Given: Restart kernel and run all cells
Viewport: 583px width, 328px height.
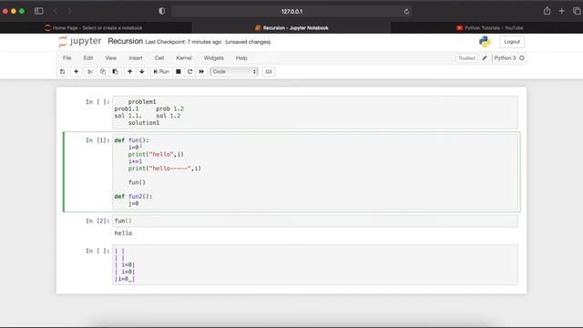Looking at the screenshot, I should click(x=201, y=71).
